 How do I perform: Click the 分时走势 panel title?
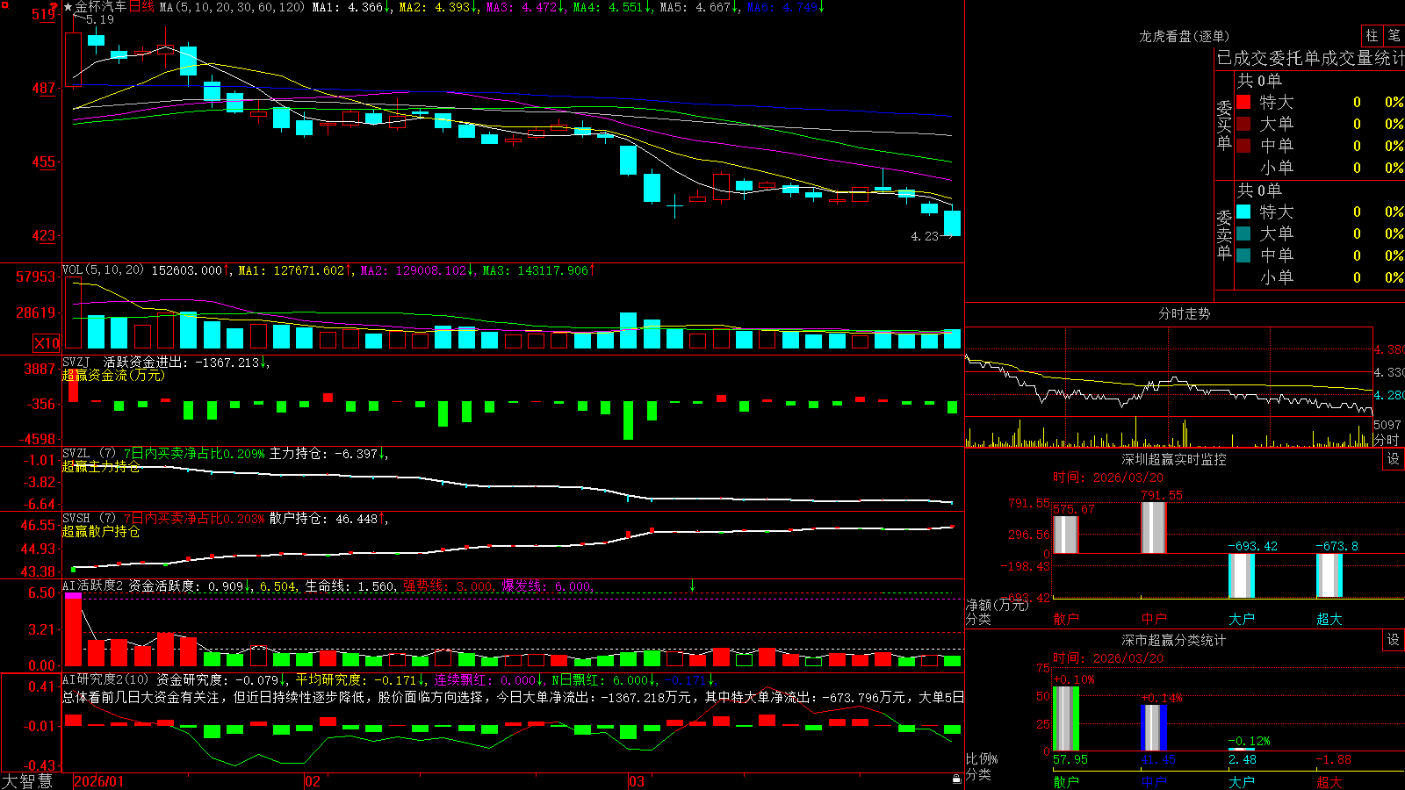click(1184, 313)
